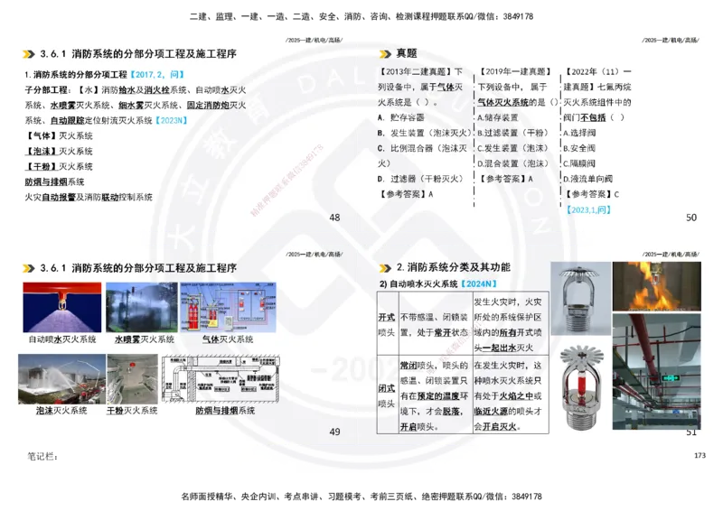Open the 自动喷水灭火系统 sprinkler spray picture

pyautogui.click(x=62, y=307)
